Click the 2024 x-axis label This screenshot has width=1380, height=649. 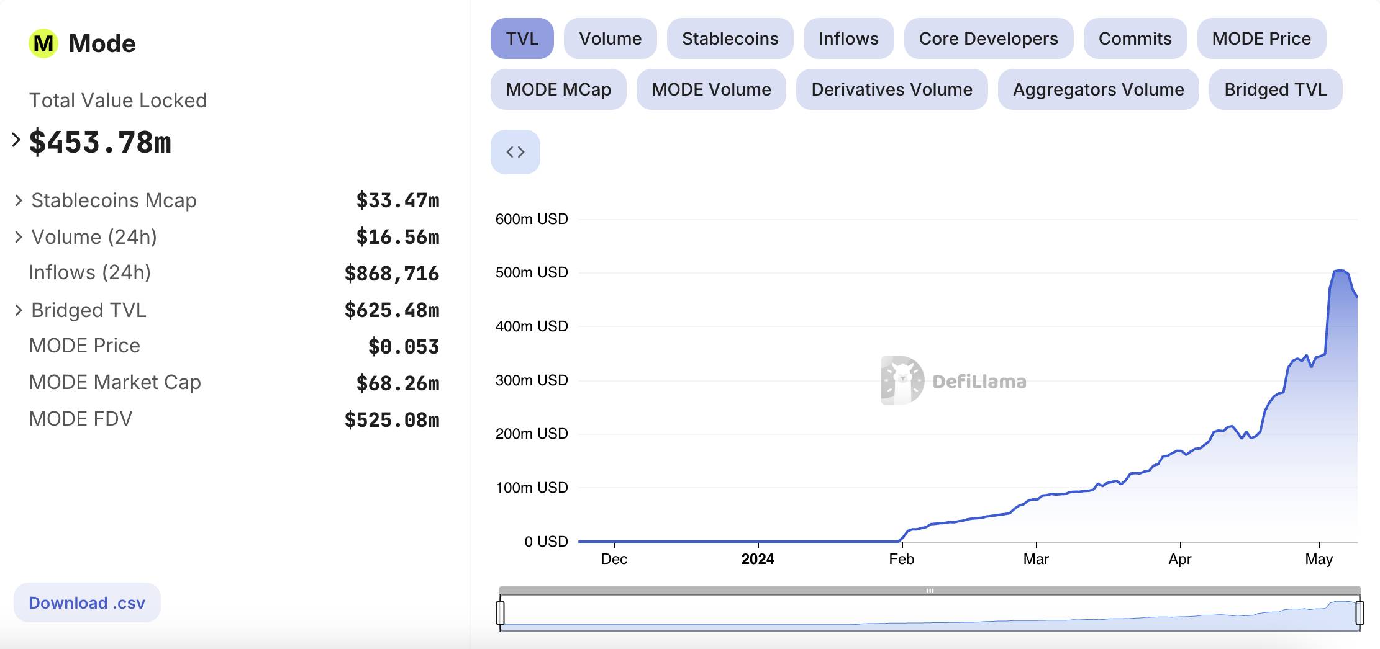pos(758,559)
